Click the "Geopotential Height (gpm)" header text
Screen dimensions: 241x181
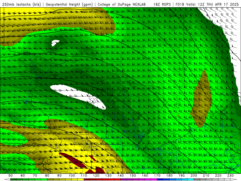(x=69, y=4)
